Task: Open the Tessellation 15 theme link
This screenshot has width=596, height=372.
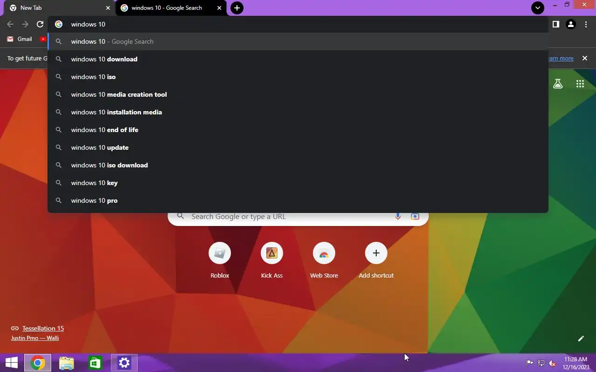Action: tap(43, 328)
